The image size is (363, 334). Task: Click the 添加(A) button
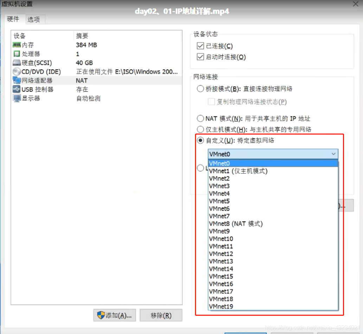pyautogui.click(x=115, y=315)
